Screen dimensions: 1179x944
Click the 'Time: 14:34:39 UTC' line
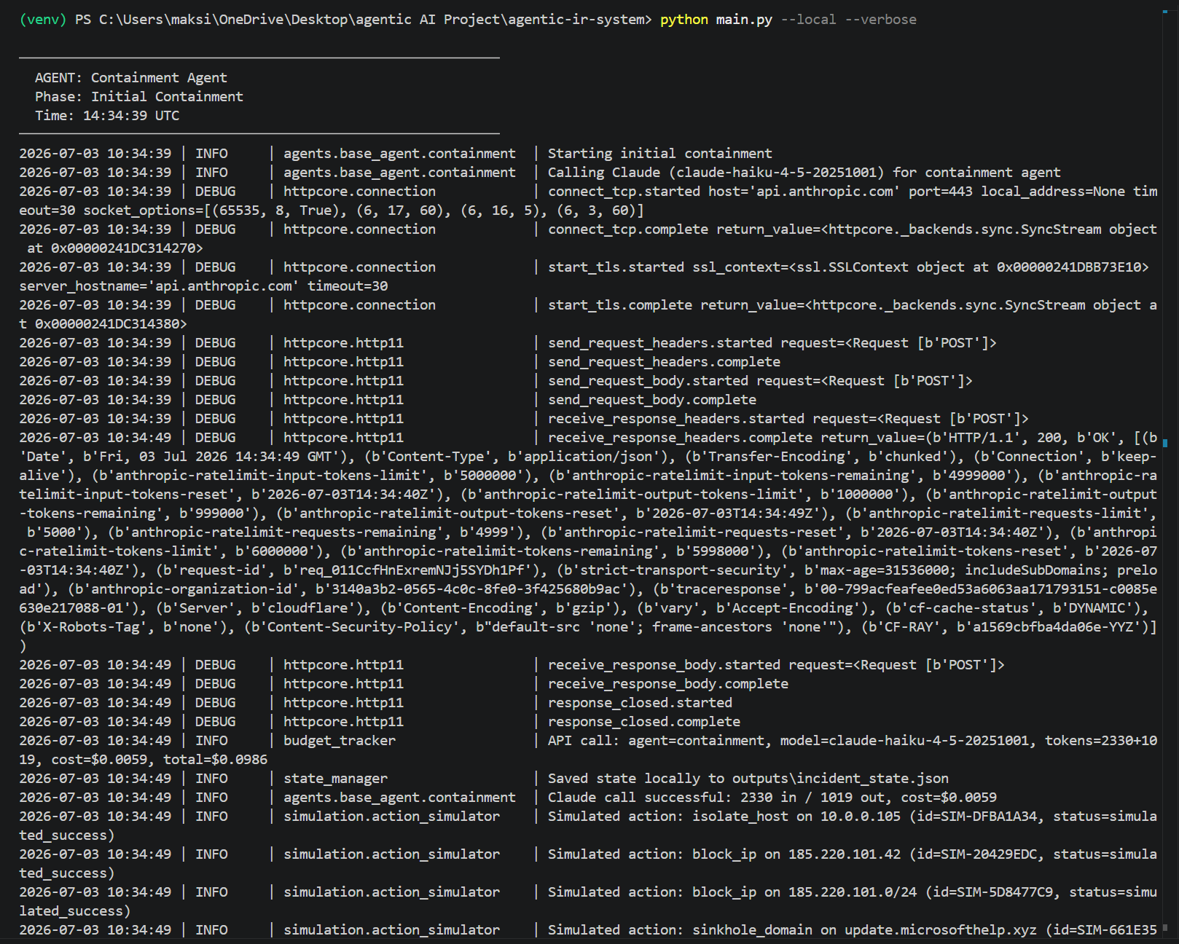pos(107,116)
